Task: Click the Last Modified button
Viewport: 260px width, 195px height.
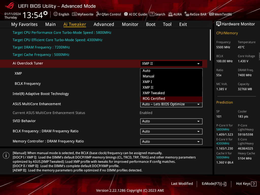Action: (x=182, y=184)
